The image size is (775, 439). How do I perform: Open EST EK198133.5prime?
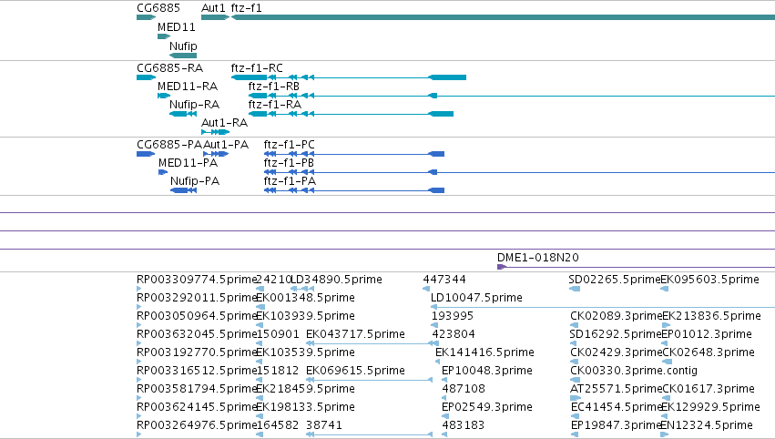(305, 407)
